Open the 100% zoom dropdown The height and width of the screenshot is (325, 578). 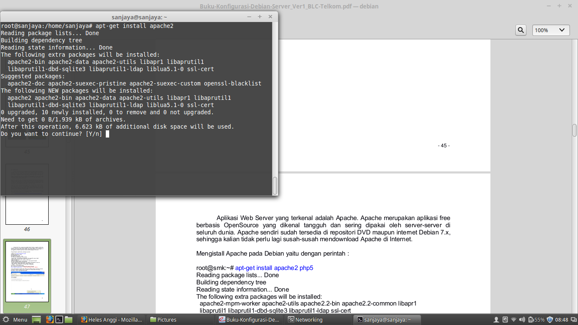pyautogui.click(x=550, y=30)
